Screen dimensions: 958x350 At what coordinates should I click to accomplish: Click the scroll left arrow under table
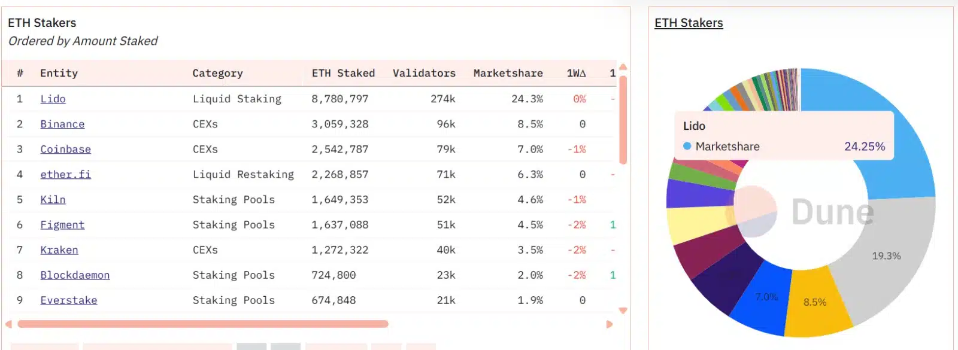click(x=8, y=324)
